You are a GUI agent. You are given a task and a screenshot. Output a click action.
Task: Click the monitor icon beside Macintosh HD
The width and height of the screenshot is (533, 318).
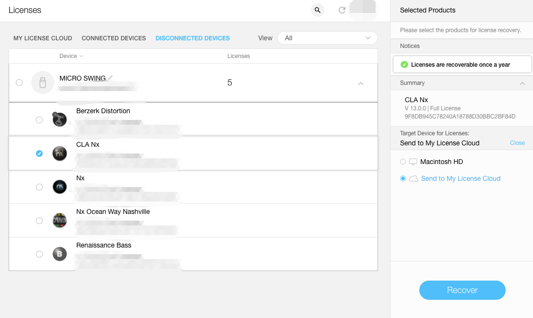(413, 162)
